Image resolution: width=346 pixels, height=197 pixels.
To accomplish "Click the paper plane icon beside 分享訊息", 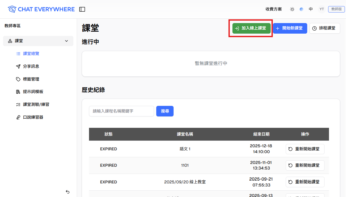I will coord(18,66).
